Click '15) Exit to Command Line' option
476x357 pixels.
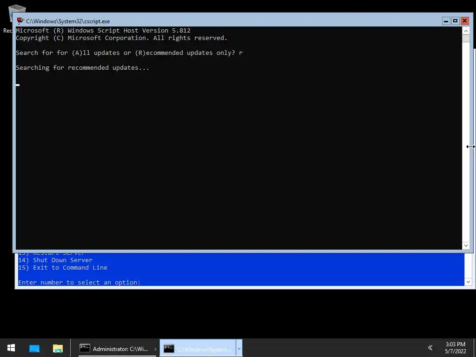pyautogui.click(x=63, y=267)
